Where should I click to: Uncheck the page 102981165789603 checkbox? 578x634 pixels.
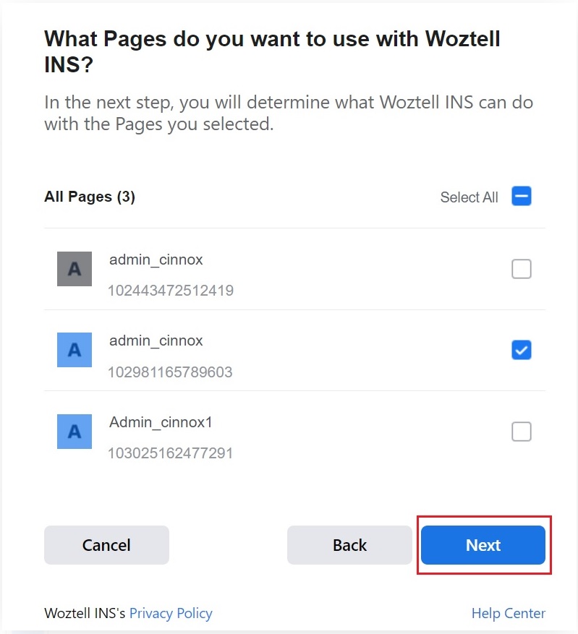point(522,351)
